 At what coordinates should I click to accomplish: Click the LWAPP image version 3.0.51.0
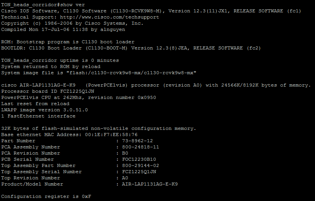[45, 110]
